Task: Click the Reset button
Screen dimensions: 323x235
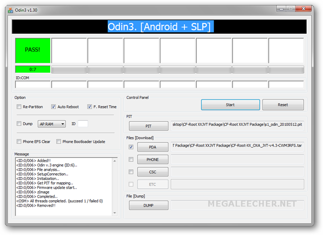Action: [x=283, y=105]
